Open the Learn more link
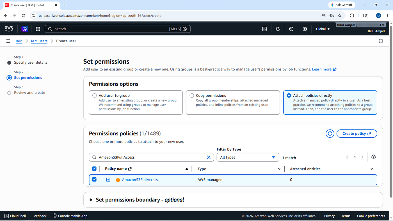The width and height of the screenshot is (393, 221). (324, 69)
